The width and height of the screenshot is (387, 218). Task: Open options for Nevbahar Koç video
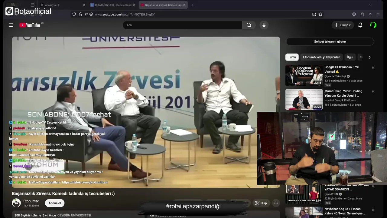373,209
